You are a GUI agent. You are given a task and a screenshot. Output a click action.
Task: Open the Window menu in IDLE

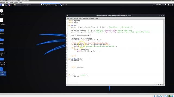(91, 18)
